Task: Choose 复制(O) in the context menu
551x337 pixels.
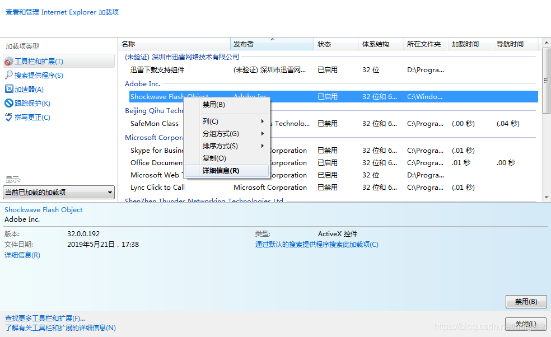Action: point(227,158)
